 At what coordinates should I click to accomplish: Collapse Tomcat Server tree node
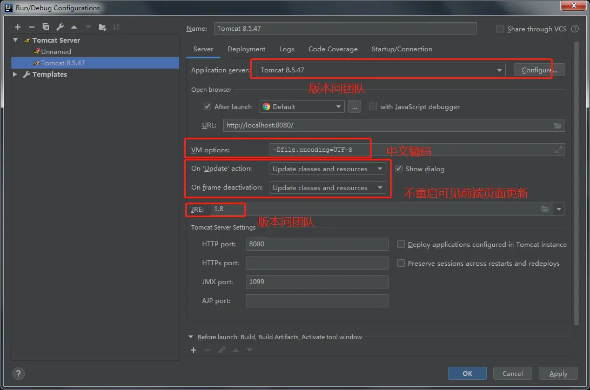click(16, 40)
